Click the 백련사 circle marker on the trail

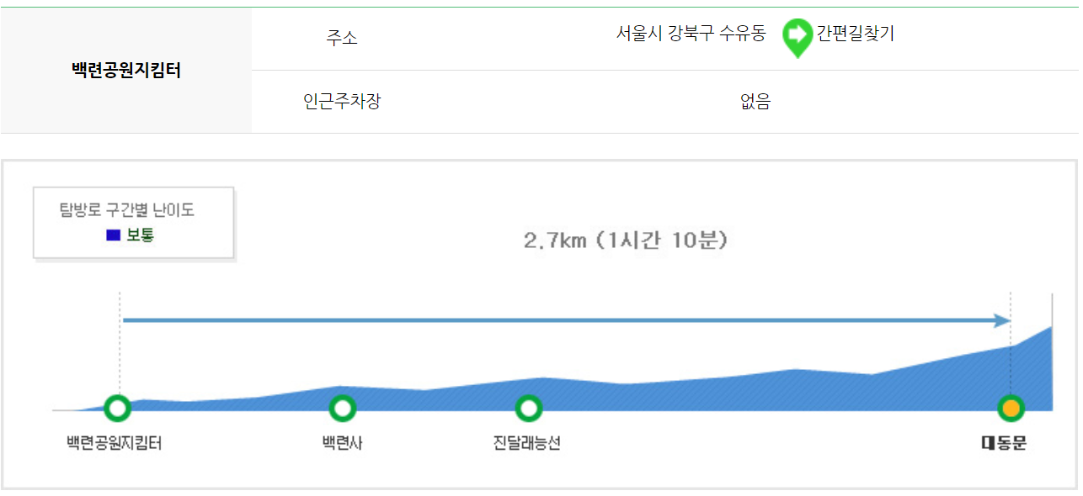pyautogui.click(x=342, y=409)
